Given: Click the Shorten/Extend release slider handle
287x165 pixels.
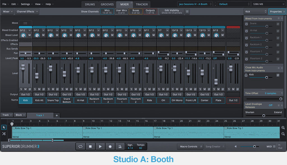Looking at the screenshot, I should [x=264, y=116].
